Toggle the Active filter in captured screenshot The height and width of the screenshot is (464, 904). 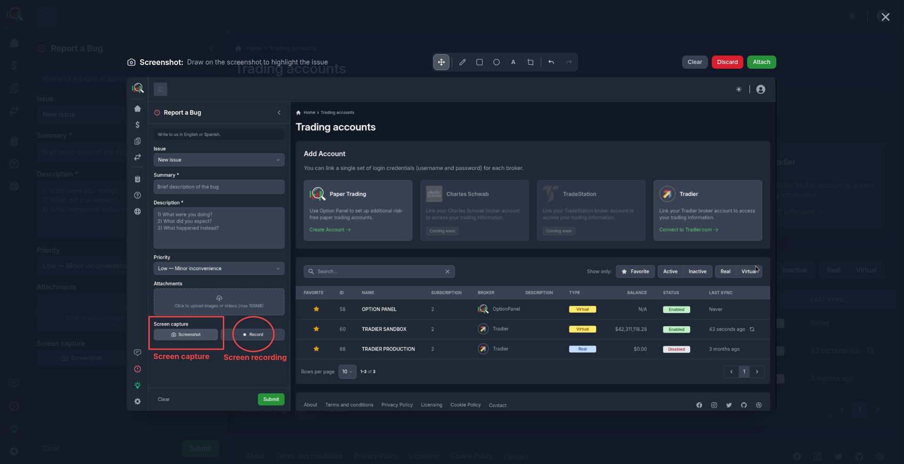670,272
